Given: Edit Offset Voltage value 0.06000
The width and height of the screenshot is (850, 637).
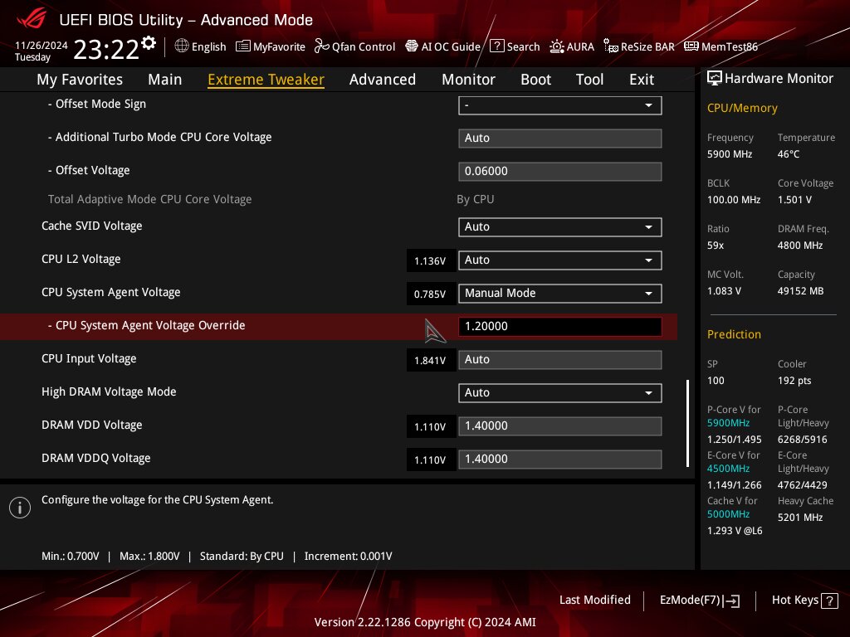Looking at the screenshot, I should pos(559,171).
